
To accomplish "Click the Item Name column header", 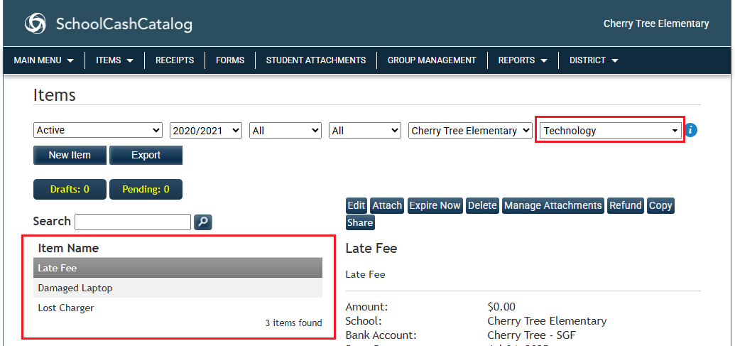I will [x=68, y=248].
